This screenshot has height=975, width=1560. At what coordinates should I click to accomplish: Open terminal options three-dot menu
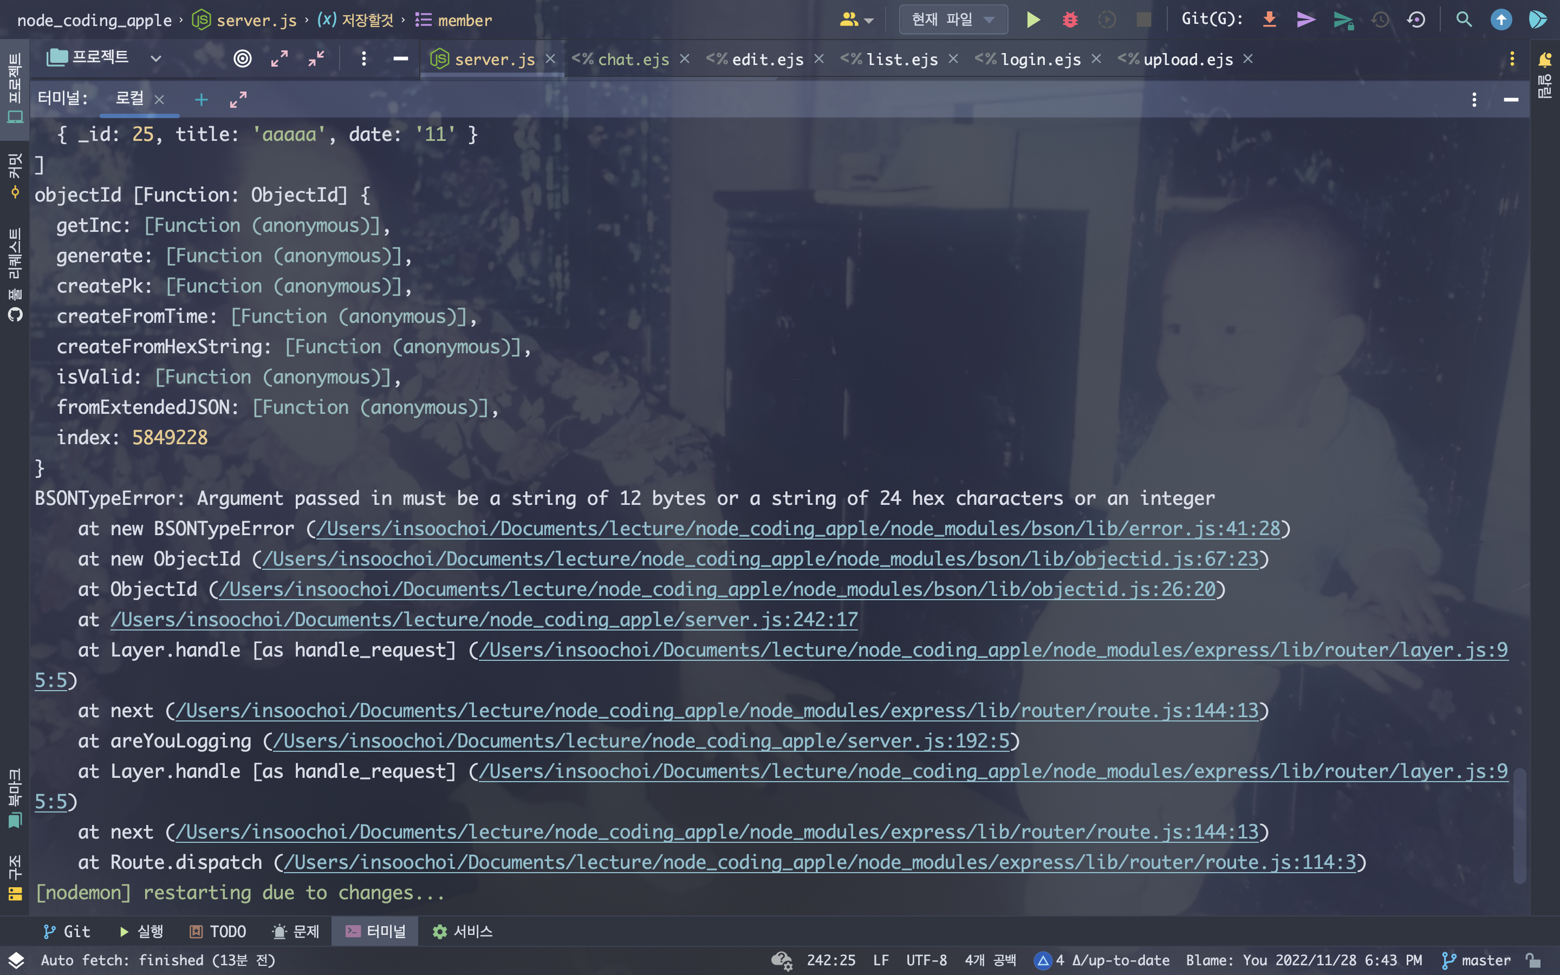pyautogui.click(x=1474, y=99)
